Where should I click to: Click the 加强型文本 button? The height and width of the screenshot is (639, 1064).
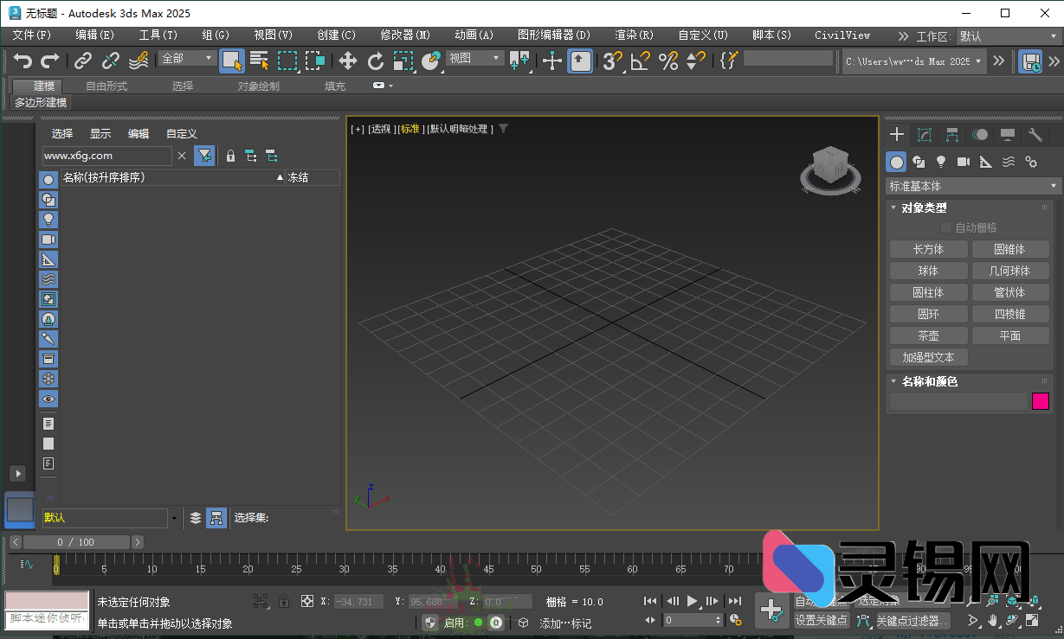(x=928, y=357)
